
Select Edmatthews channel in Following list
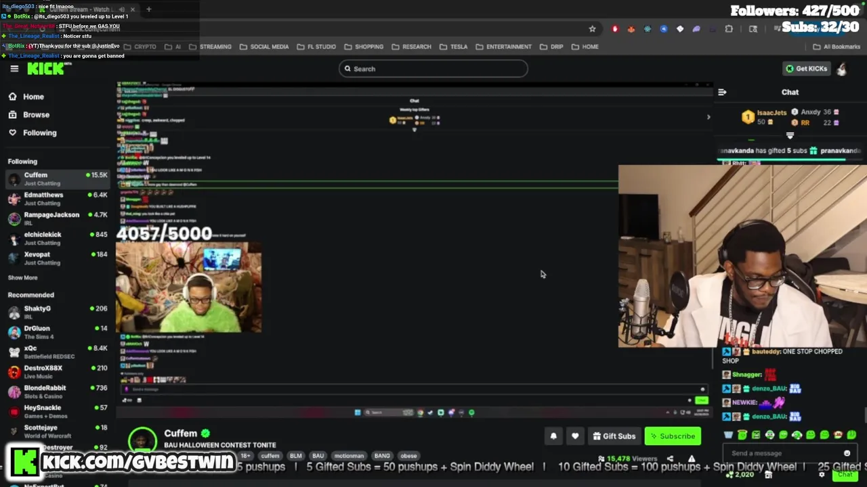[58, 199]
